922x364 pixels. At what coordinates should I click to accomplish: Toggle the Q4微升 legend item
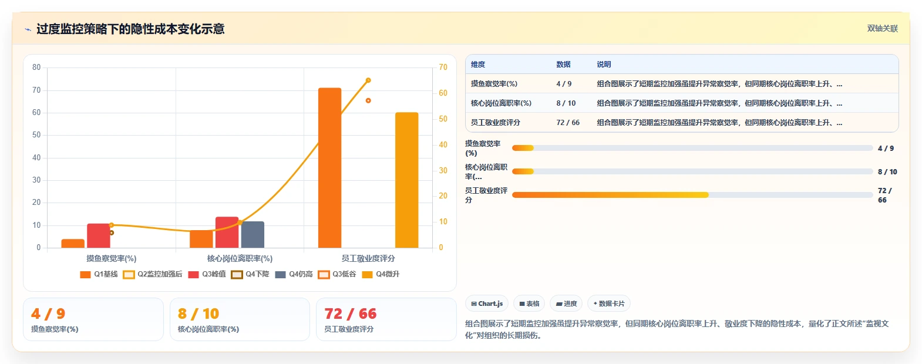381,274
